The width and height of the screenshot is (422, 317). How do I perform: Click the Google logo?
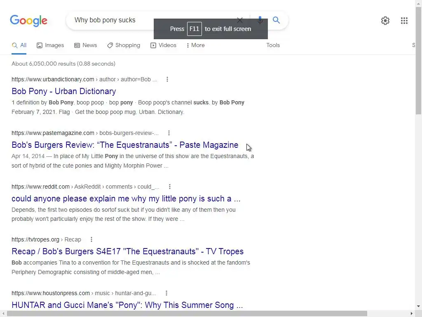point(28,21)
